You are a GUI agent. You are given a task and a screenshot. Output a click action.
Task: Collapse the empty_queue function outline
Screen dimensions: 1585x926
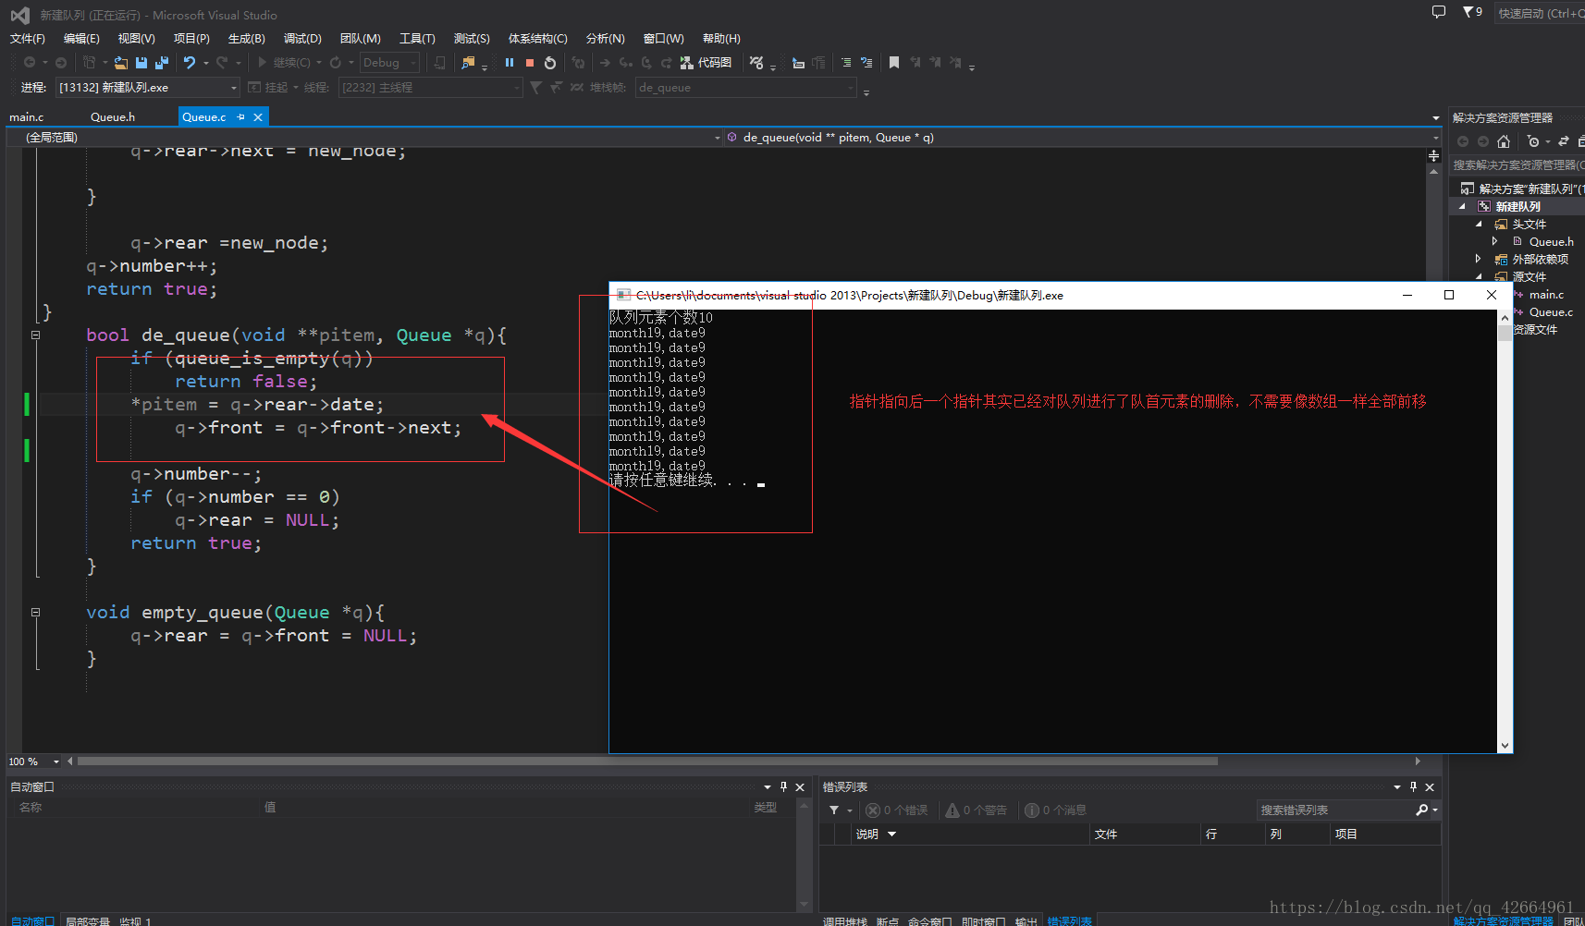[35, 613]
